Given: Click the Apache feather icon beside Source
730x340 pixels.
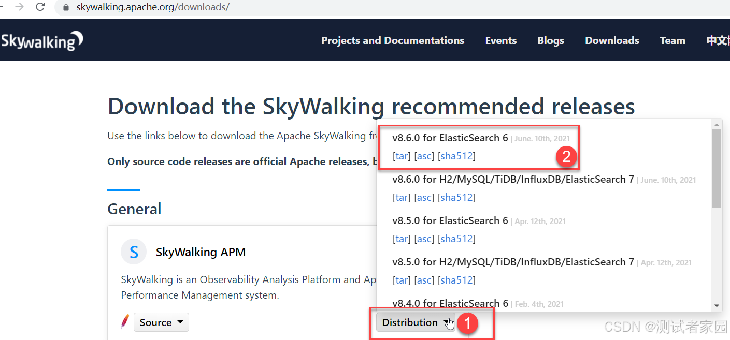Looking at the screenshot, I should [125, 322].
